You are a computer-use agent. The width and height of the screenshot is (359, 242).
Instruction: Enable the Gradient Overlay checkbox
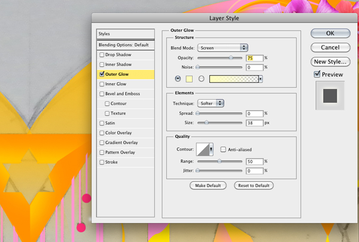(x=102, y=143)
